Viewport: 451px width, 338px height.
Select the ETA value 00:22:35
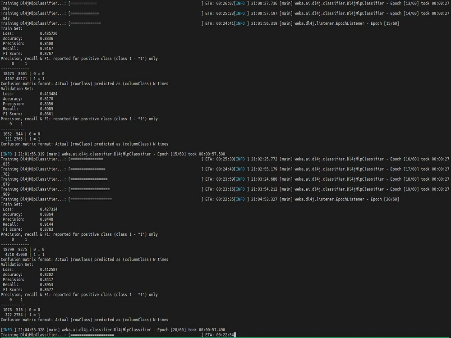[225, 199]
